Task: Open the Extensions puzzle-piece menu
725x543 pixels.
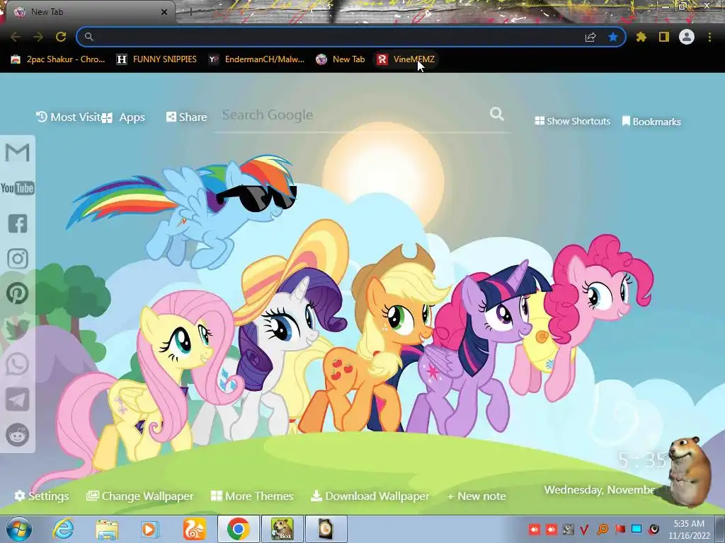Action: pos(641,37)
